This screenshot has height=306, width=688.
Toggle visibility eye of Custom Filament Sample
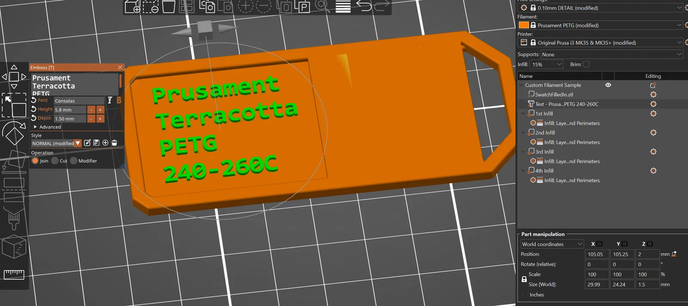[x=608, y=85]
